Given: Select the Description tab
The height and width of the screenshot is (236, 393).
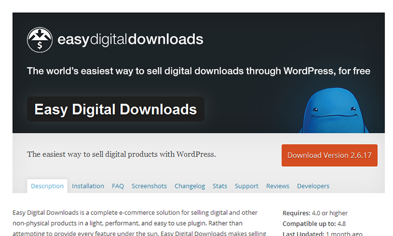Looking at the screenshot, I should click(x=47, y=186).
